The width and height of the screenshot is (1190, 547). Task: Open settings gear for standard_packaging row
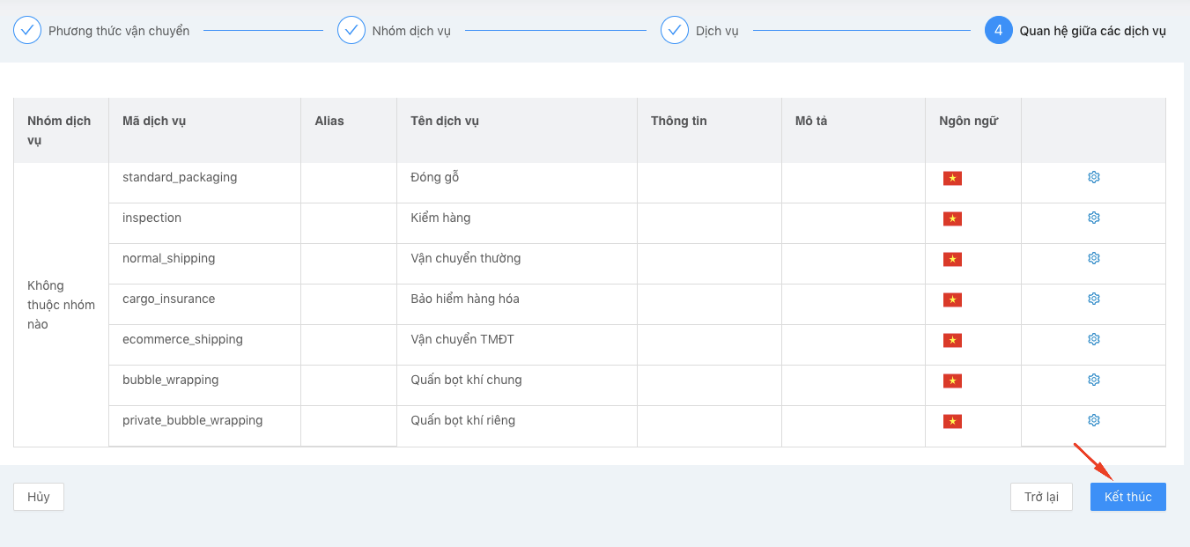click(1093, 177)
